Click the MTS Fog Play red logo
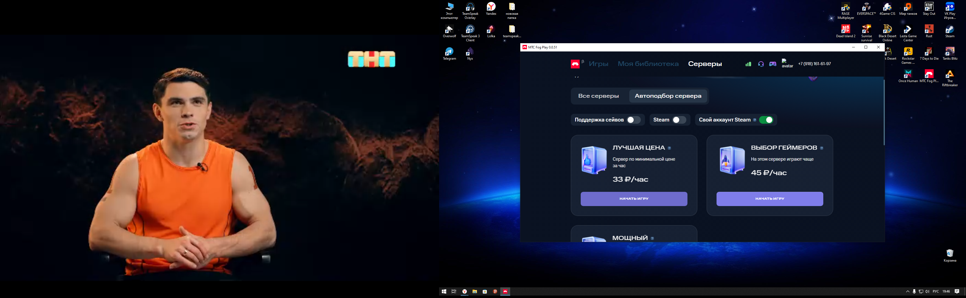Screen dimensions: 966x298 (x=575, y=64)
